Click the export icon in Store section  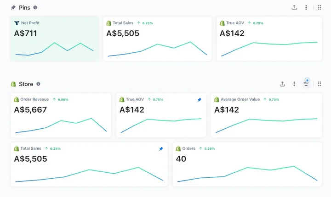pyautogui.click(x=282, y=84)
